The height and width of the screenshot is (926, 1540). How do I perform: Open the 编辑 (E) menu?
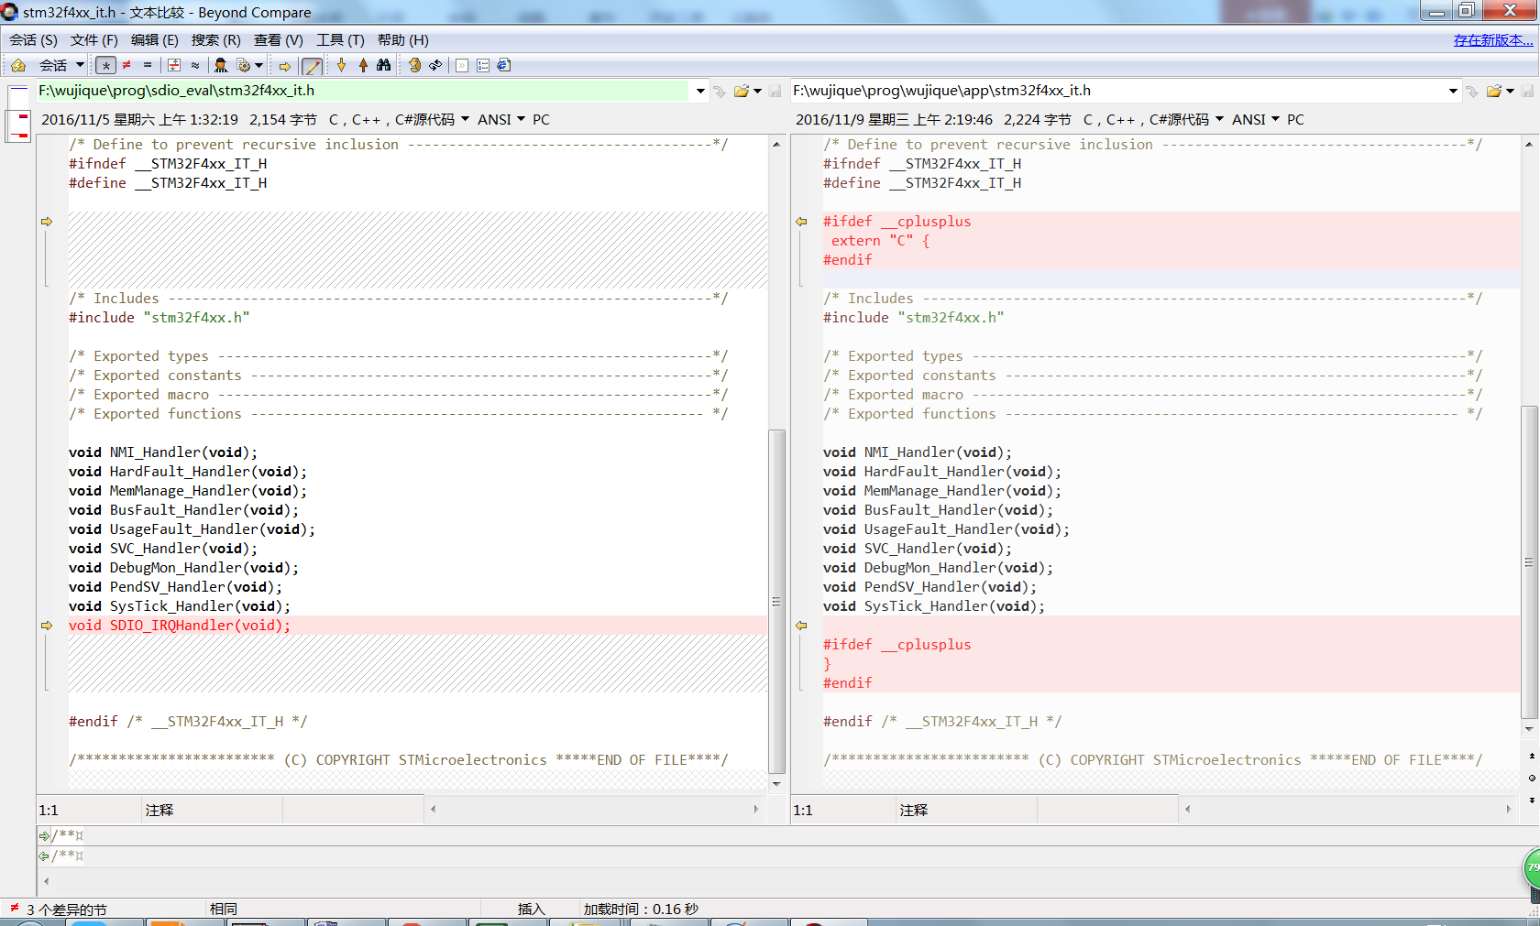154,40
